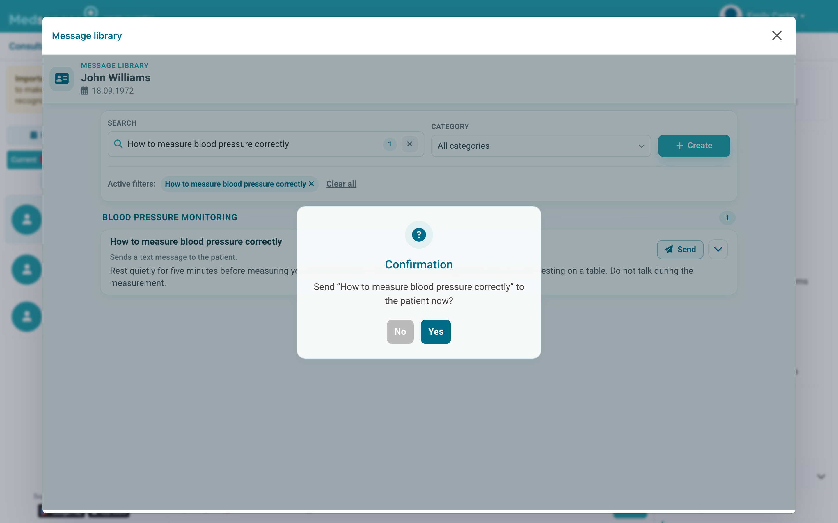
Task: Click the 'Confirmation' heading text
Action: 419,265
